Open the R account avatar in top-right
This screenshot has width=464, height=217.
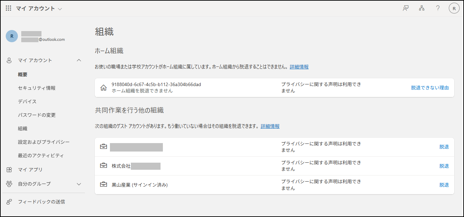coord(454,9)
